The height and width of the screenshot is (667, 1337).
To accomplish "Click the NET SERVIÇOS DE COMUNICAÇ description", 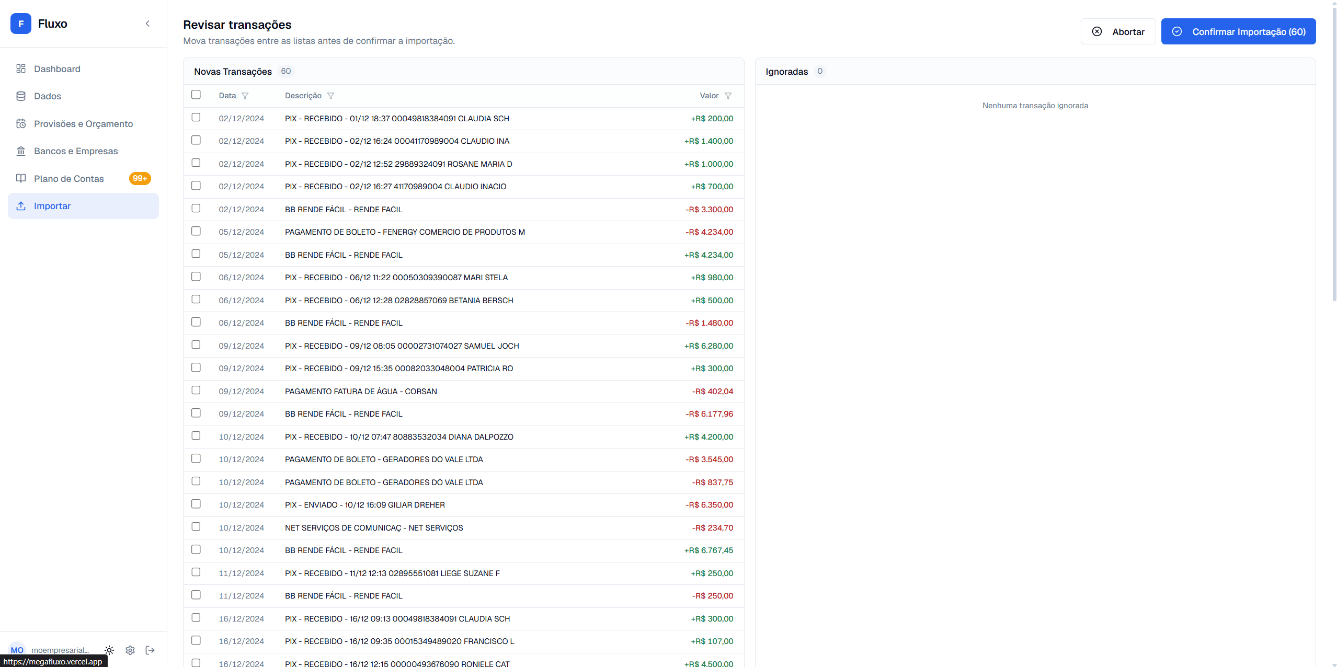I will click(374, 528).
